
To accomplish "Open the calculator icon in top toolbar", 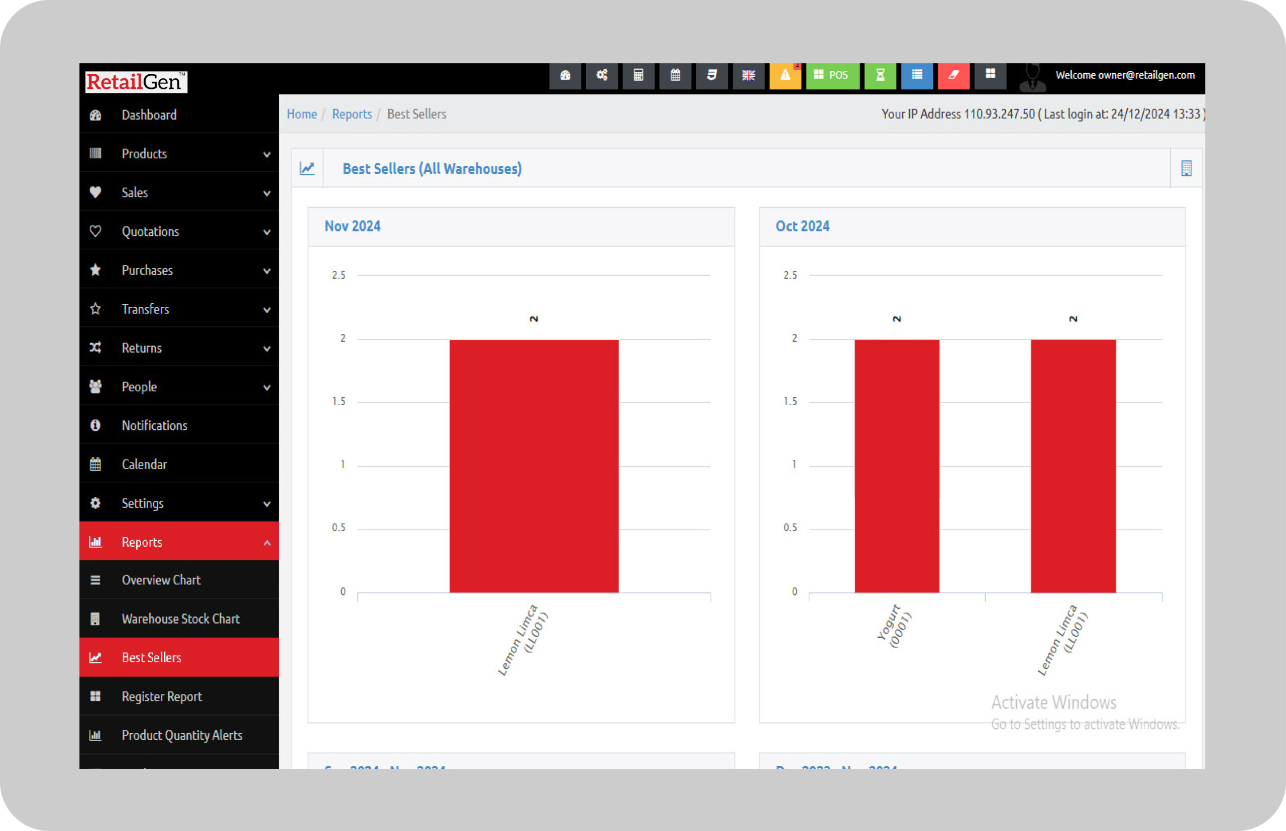I will (638, 75).
